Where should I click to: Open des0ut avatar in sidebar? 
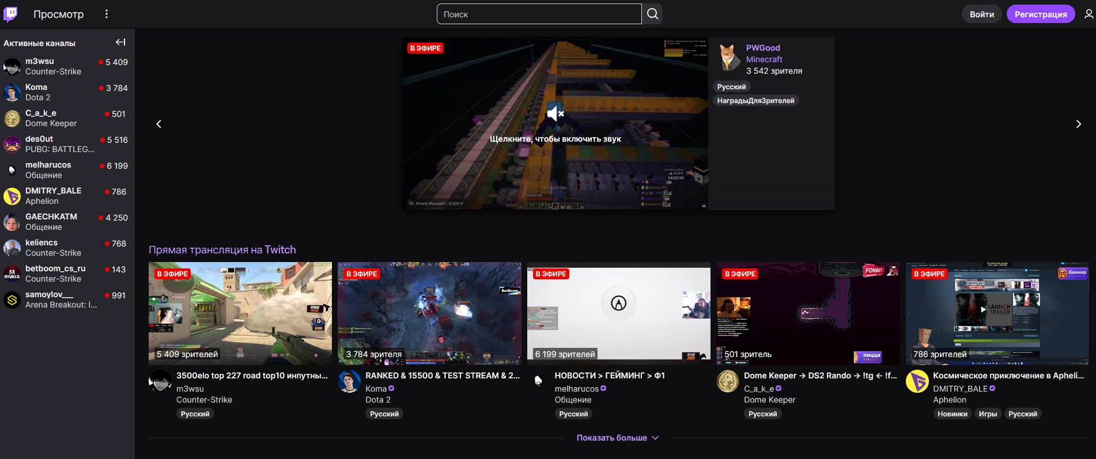(12, 144)
